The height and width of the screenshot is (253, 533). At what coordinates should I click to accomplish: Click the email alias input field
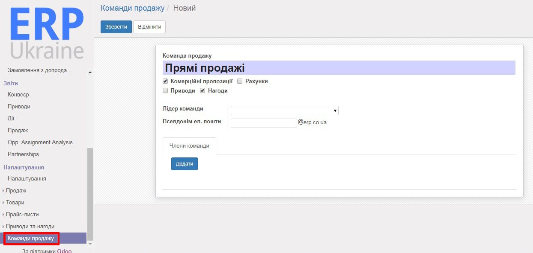coord(263,122)
